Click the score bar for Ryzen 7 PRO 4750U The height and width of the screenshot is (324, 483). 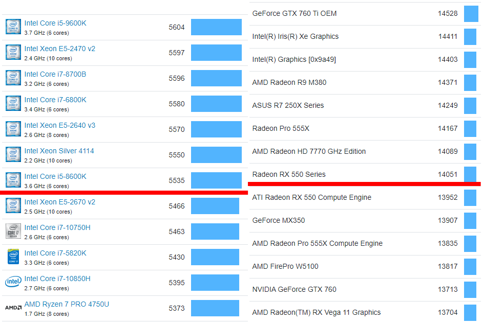(215, 308)
